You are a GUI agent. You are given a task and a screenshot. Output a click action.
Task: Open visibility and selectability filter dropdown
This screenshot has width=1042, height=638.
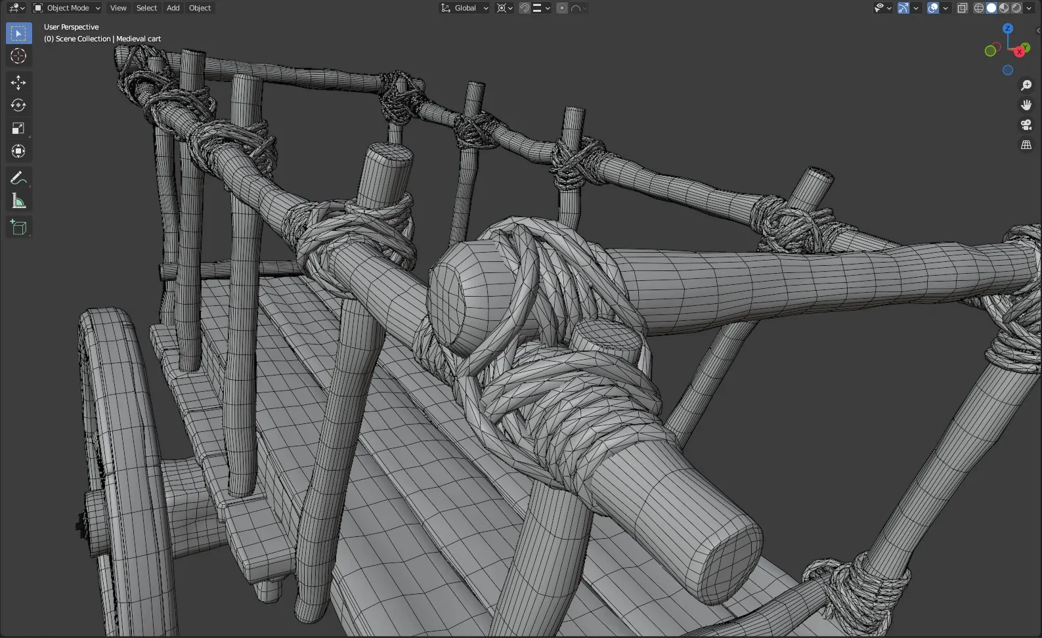882,8
